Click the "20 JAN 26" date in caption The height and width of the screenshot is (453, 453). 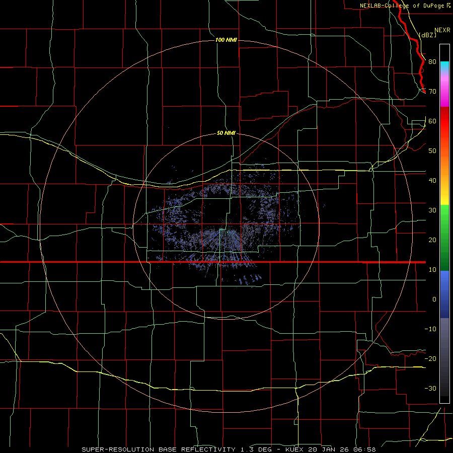pos(329,449)
